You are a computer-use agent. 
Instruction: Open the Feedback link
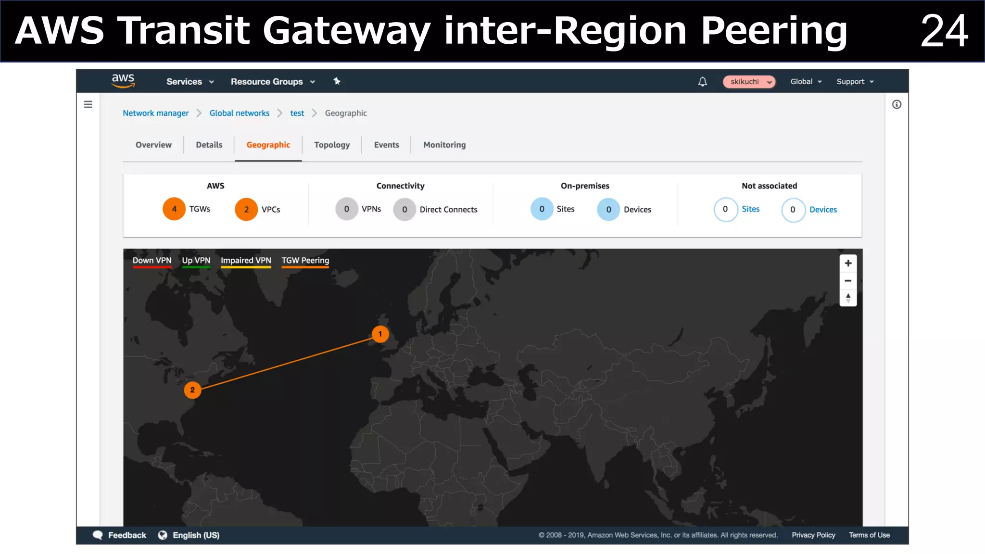(127, 535)
